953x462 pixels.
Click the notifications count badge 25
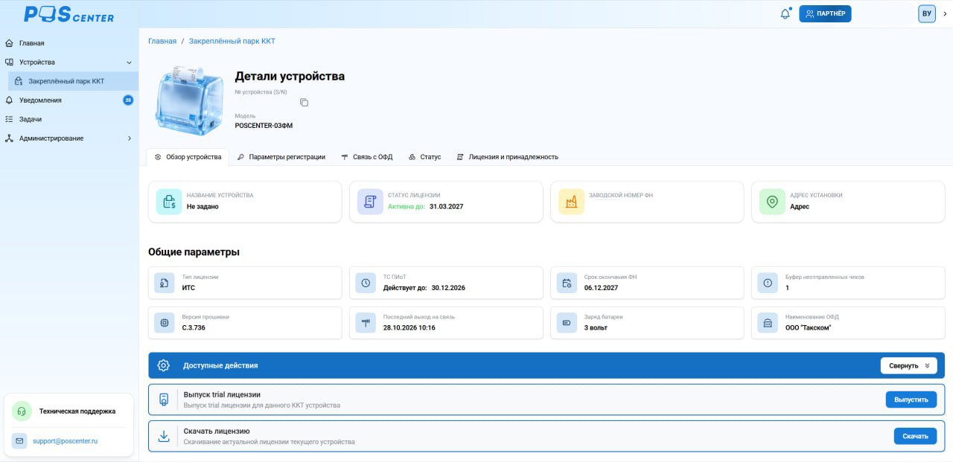pos(128,100)
